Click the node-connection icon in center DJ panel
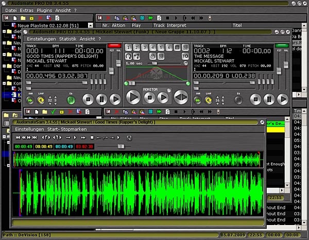Image resolution: width=309 pixels, height=240 pixels. 136,56
